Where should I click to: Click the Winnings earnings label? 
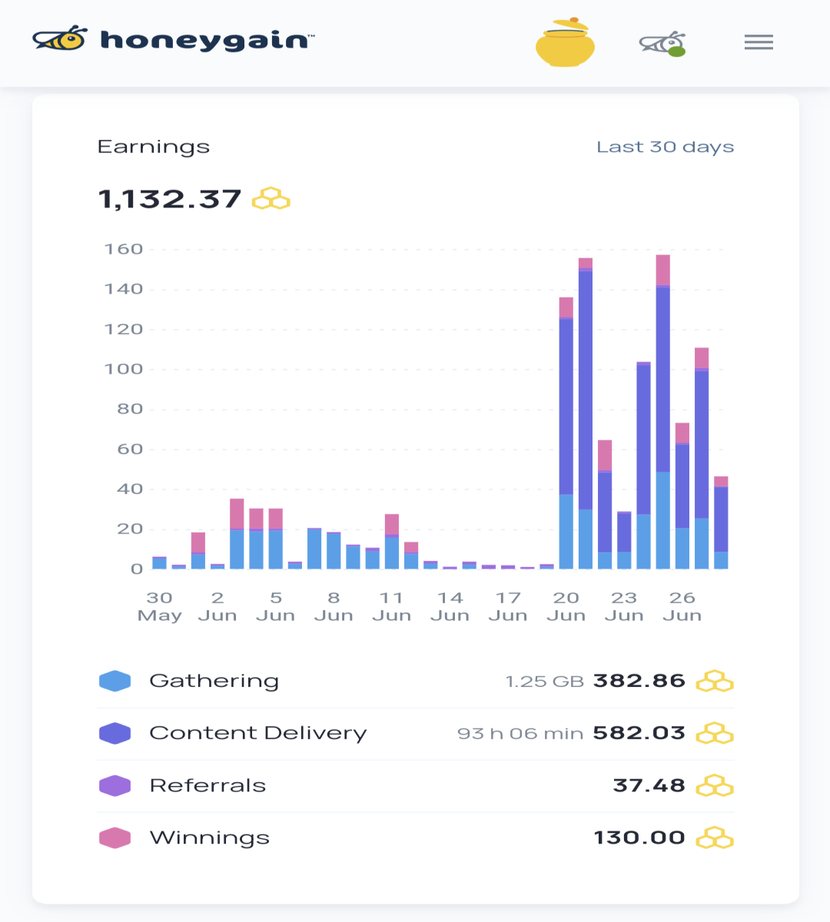click(x=209, y=837)
